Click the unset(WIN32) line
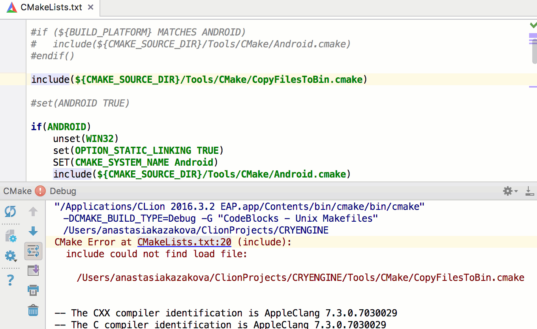 point(86,139)
